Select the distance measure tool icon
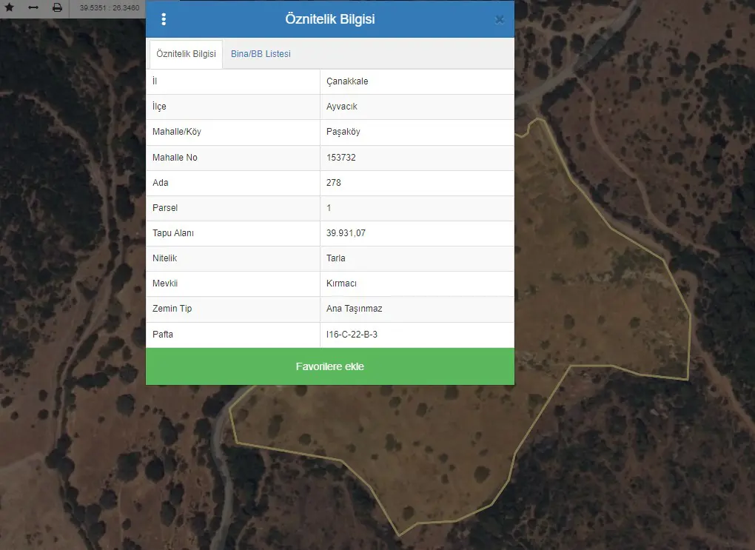This screenshot has width=755, height=550. point(33,7)
